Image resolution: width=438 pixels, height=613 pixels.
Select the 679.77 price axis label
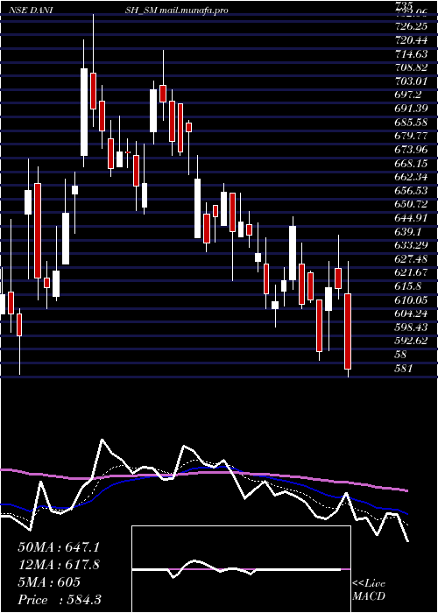413,136
